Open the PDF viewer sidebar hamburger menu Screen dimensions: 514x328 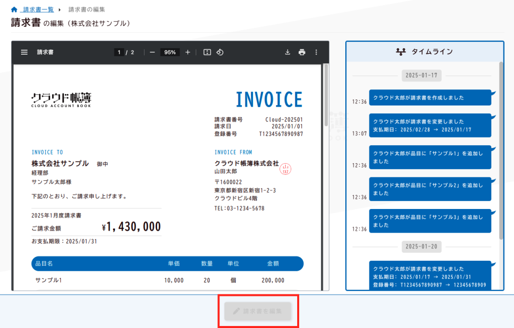coord(24,52)
